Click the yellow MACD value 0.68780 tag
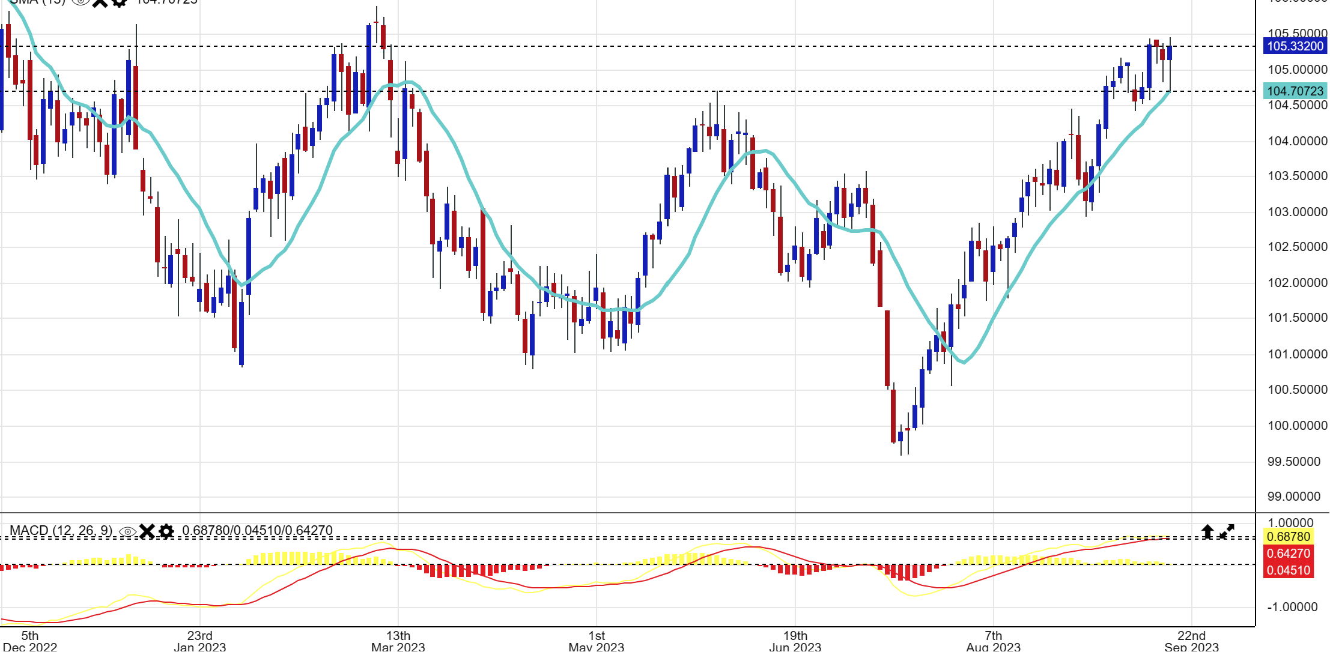Screen dimensions: 1330x652 1289,537
